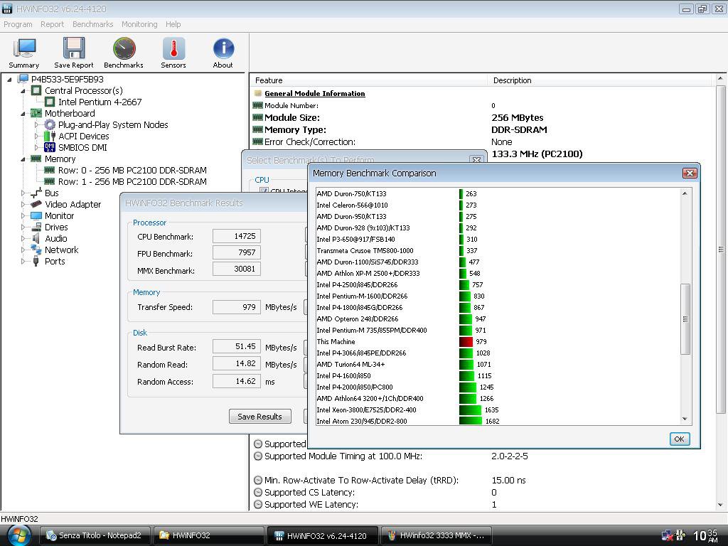Click the This Machine red bar
Screen dimensions: 728x546
point(466,342)
